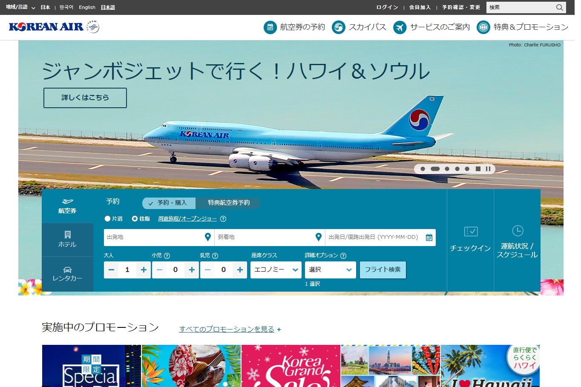Open 周遊旅程/オープンジョー link
The width and height of the screenshot is (581, 387).
pyautogui.click(x=187, y=219)
